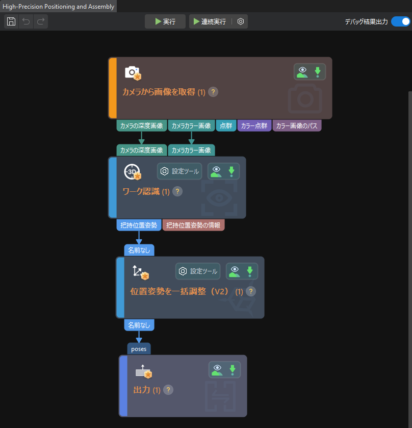Click カメラの深度画像 input port of ワーク認識
412x428 pixels.
pyautogui.click(x=142, y=150)
